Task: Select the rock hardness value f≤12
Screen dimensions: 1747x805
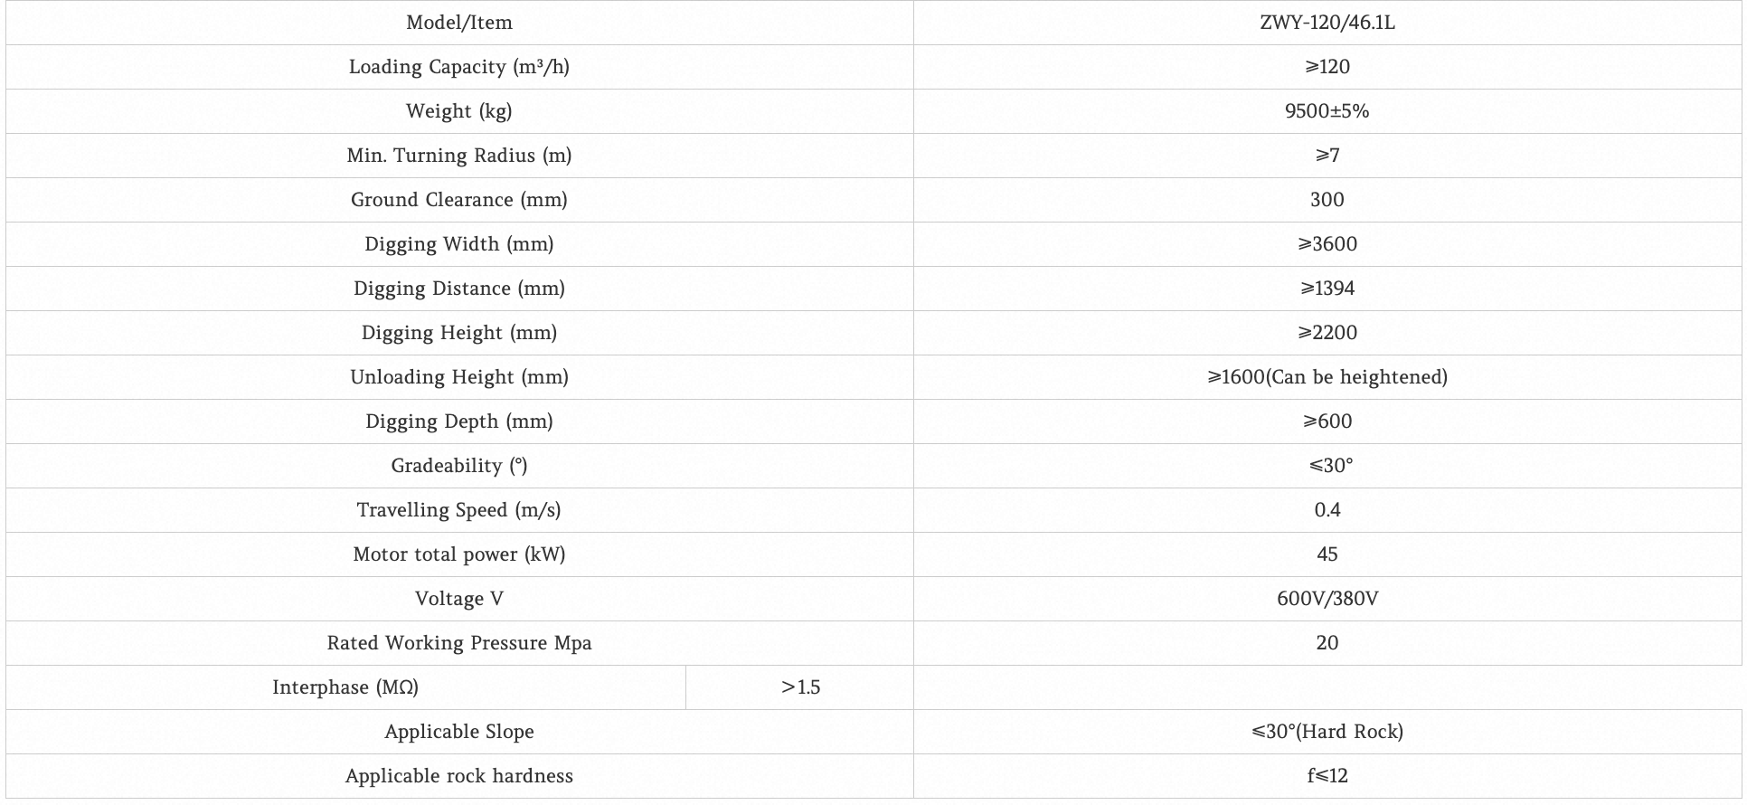Action: (1327, 776)
